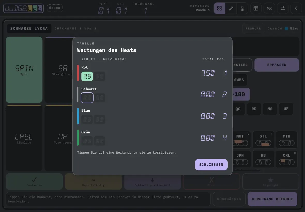This screenshot has height=212, width=305.
Task: Open the sliders settings icon
Action: [283, 8]
